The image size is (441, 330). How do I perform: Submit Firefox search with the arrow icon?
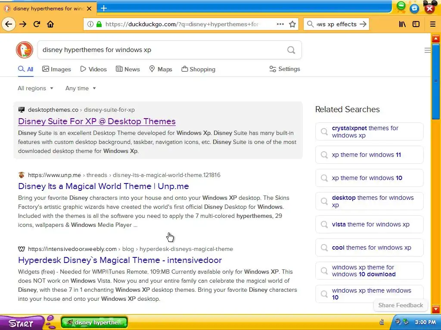tap(363, 24)
